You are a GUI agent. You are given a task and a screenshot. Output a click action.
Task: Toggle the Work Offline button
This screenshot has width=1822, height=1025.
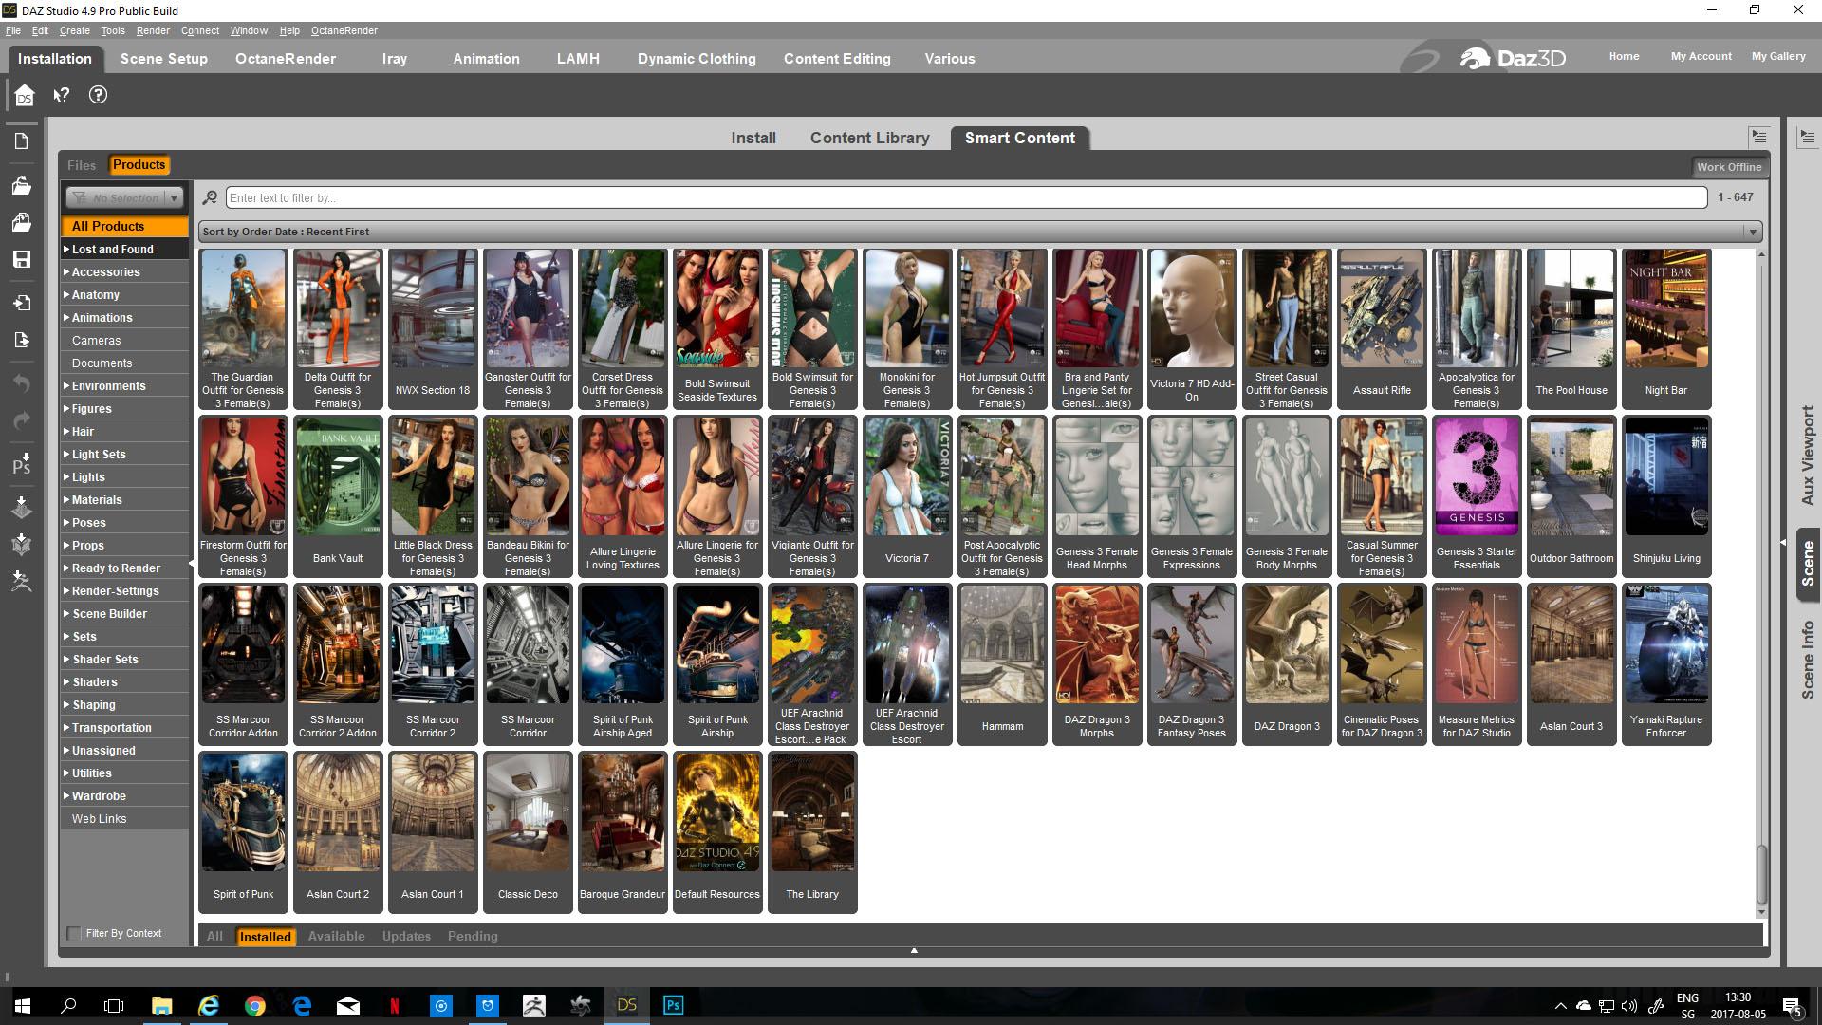pos(1728,167)
